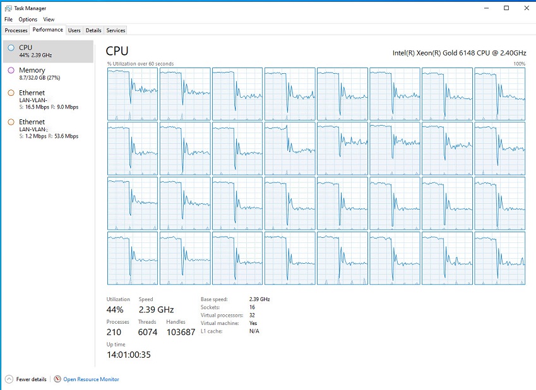The height and width of the screenshot is (390, 536).
Task: Go to the Details tab
Action: pos(93,30)
